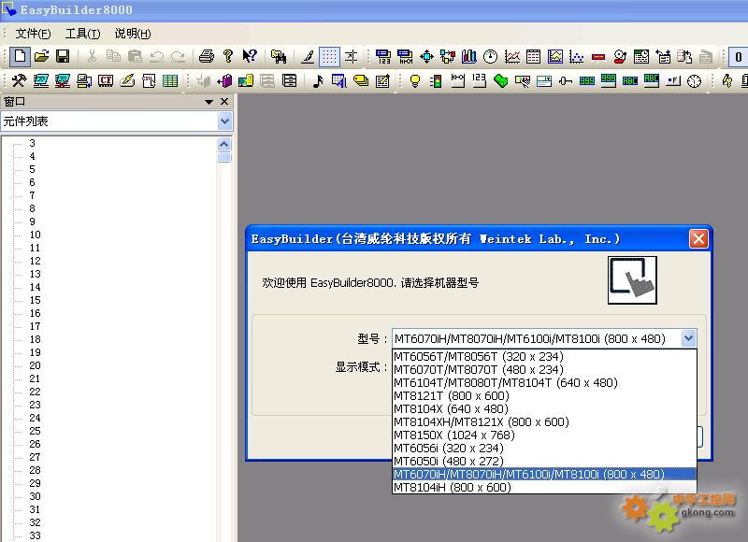Insert an alarm bar red icon
Screen dimensions: 748x542
[x=598, y=57]
